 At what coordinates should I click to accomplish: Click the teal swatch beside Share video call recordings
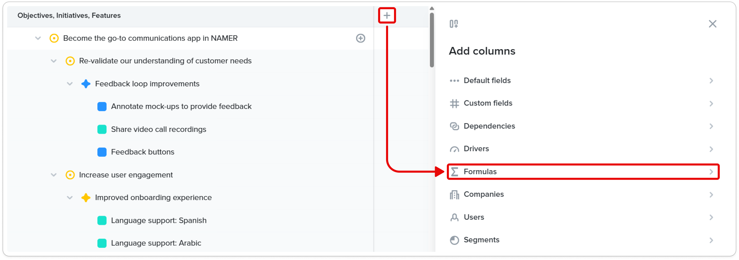pos(102,129)
